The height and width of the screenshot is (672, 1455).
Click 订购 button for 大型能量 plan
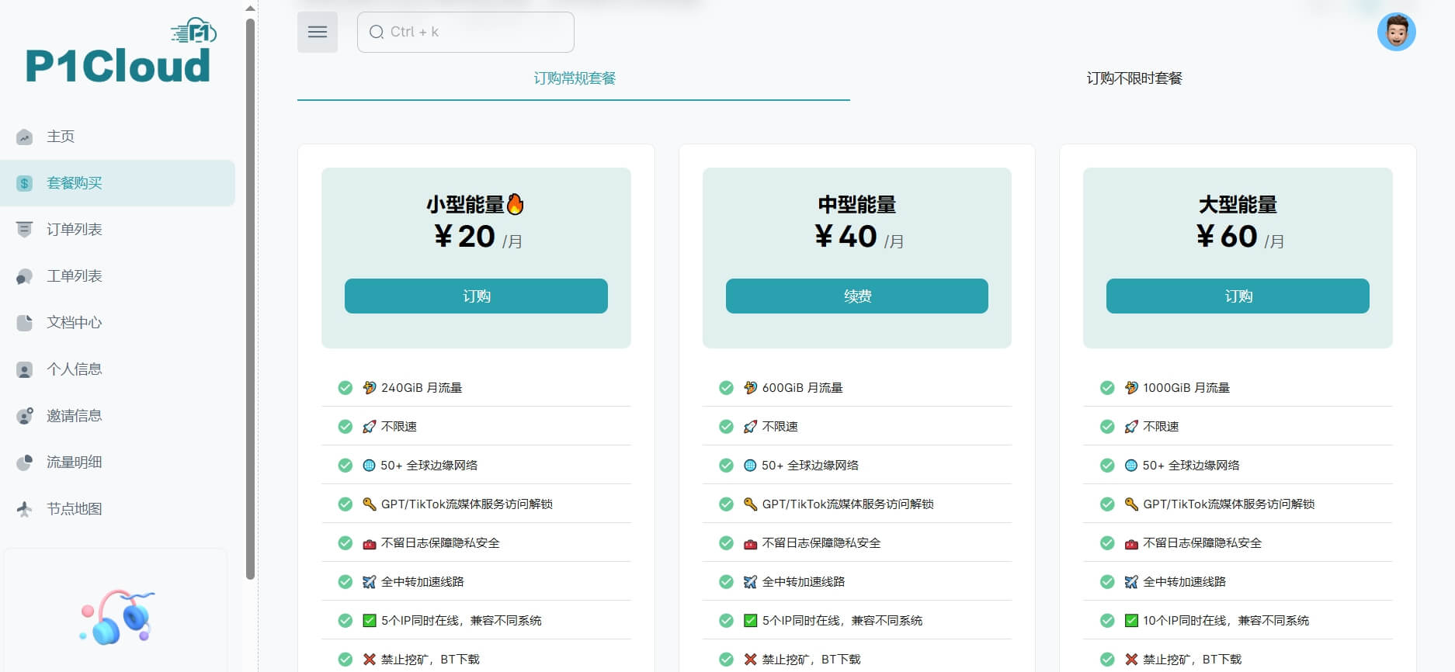coord(1238,296)
